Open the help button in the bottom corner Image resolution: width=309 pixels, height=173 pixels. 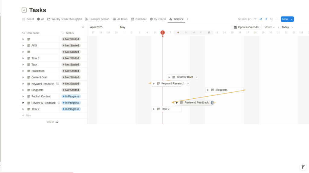[303, 167]
